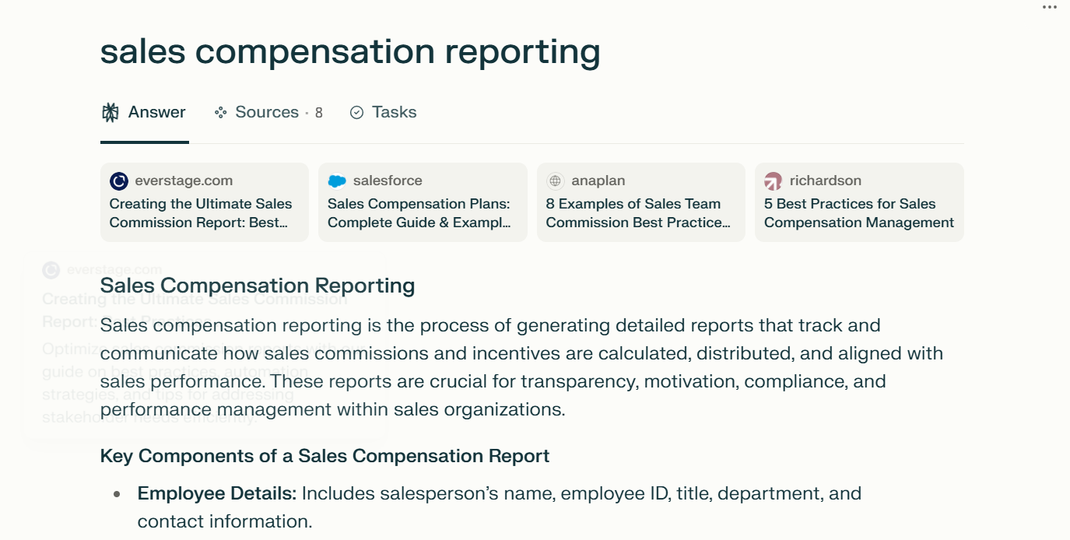Stay on the Answer tab
This screenshot has height=540, width=1070.
tap(156, 112)
